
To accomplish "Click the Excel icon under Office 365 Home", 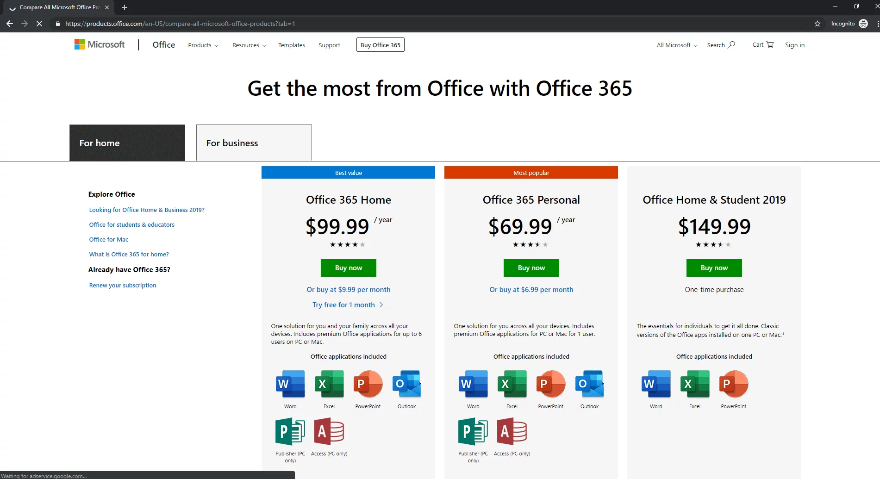I will [x=329, y=384].
